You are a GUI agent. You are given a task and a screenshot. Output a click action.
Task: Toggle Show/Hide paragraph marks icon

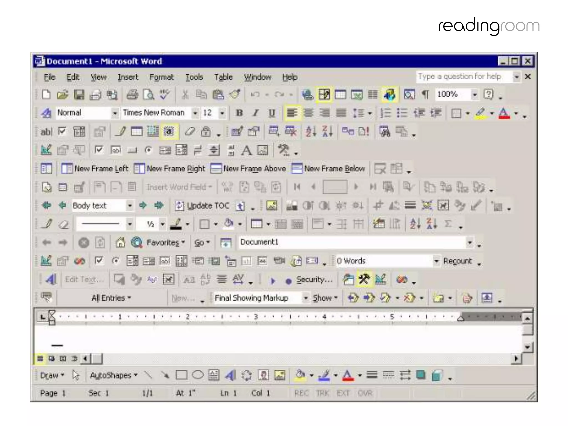tap(425, 95)
